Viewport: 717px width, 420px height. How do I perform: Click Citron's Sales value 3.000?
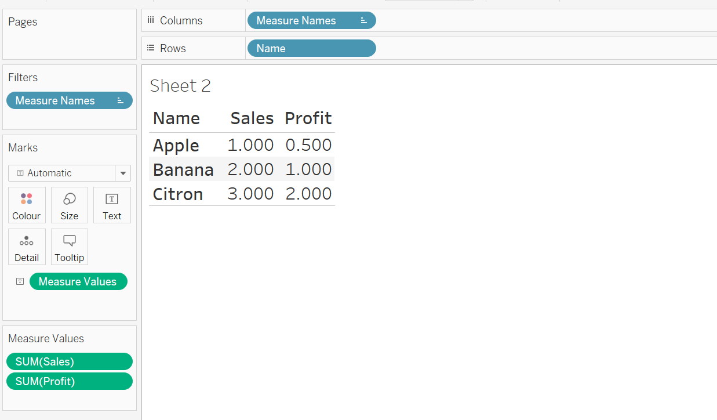tap(250, 194)
